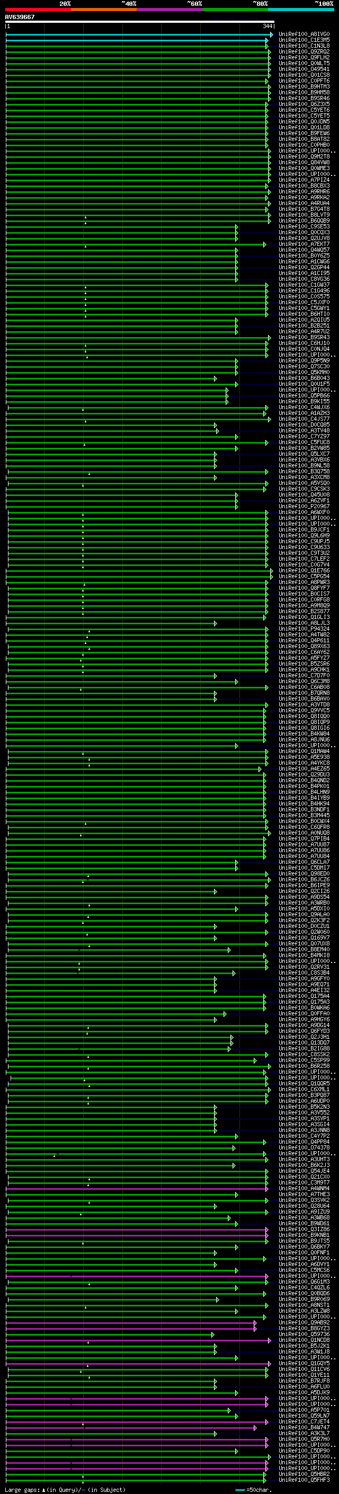Open hit UniRef100_D0CQ85
The image size is (339, 1494).
click(x=304, y=425)
